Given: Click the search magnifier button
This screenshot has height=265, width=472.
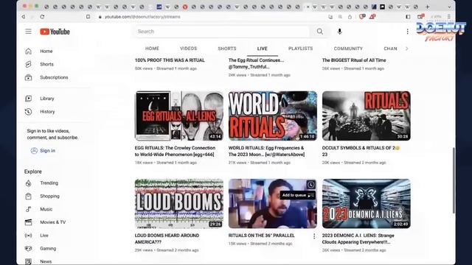Looking at the screenshot, I should (319, 32).
